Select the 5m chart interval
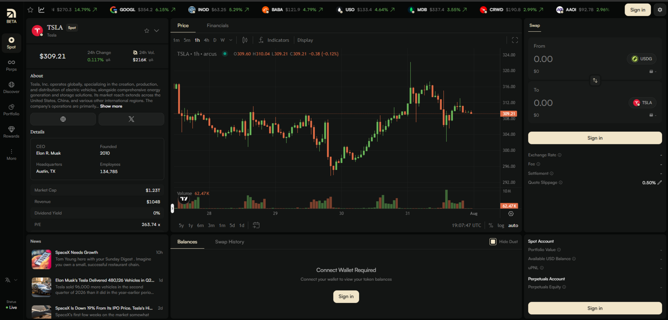Viewport: 668px width, 320px height. click(187, 40)
